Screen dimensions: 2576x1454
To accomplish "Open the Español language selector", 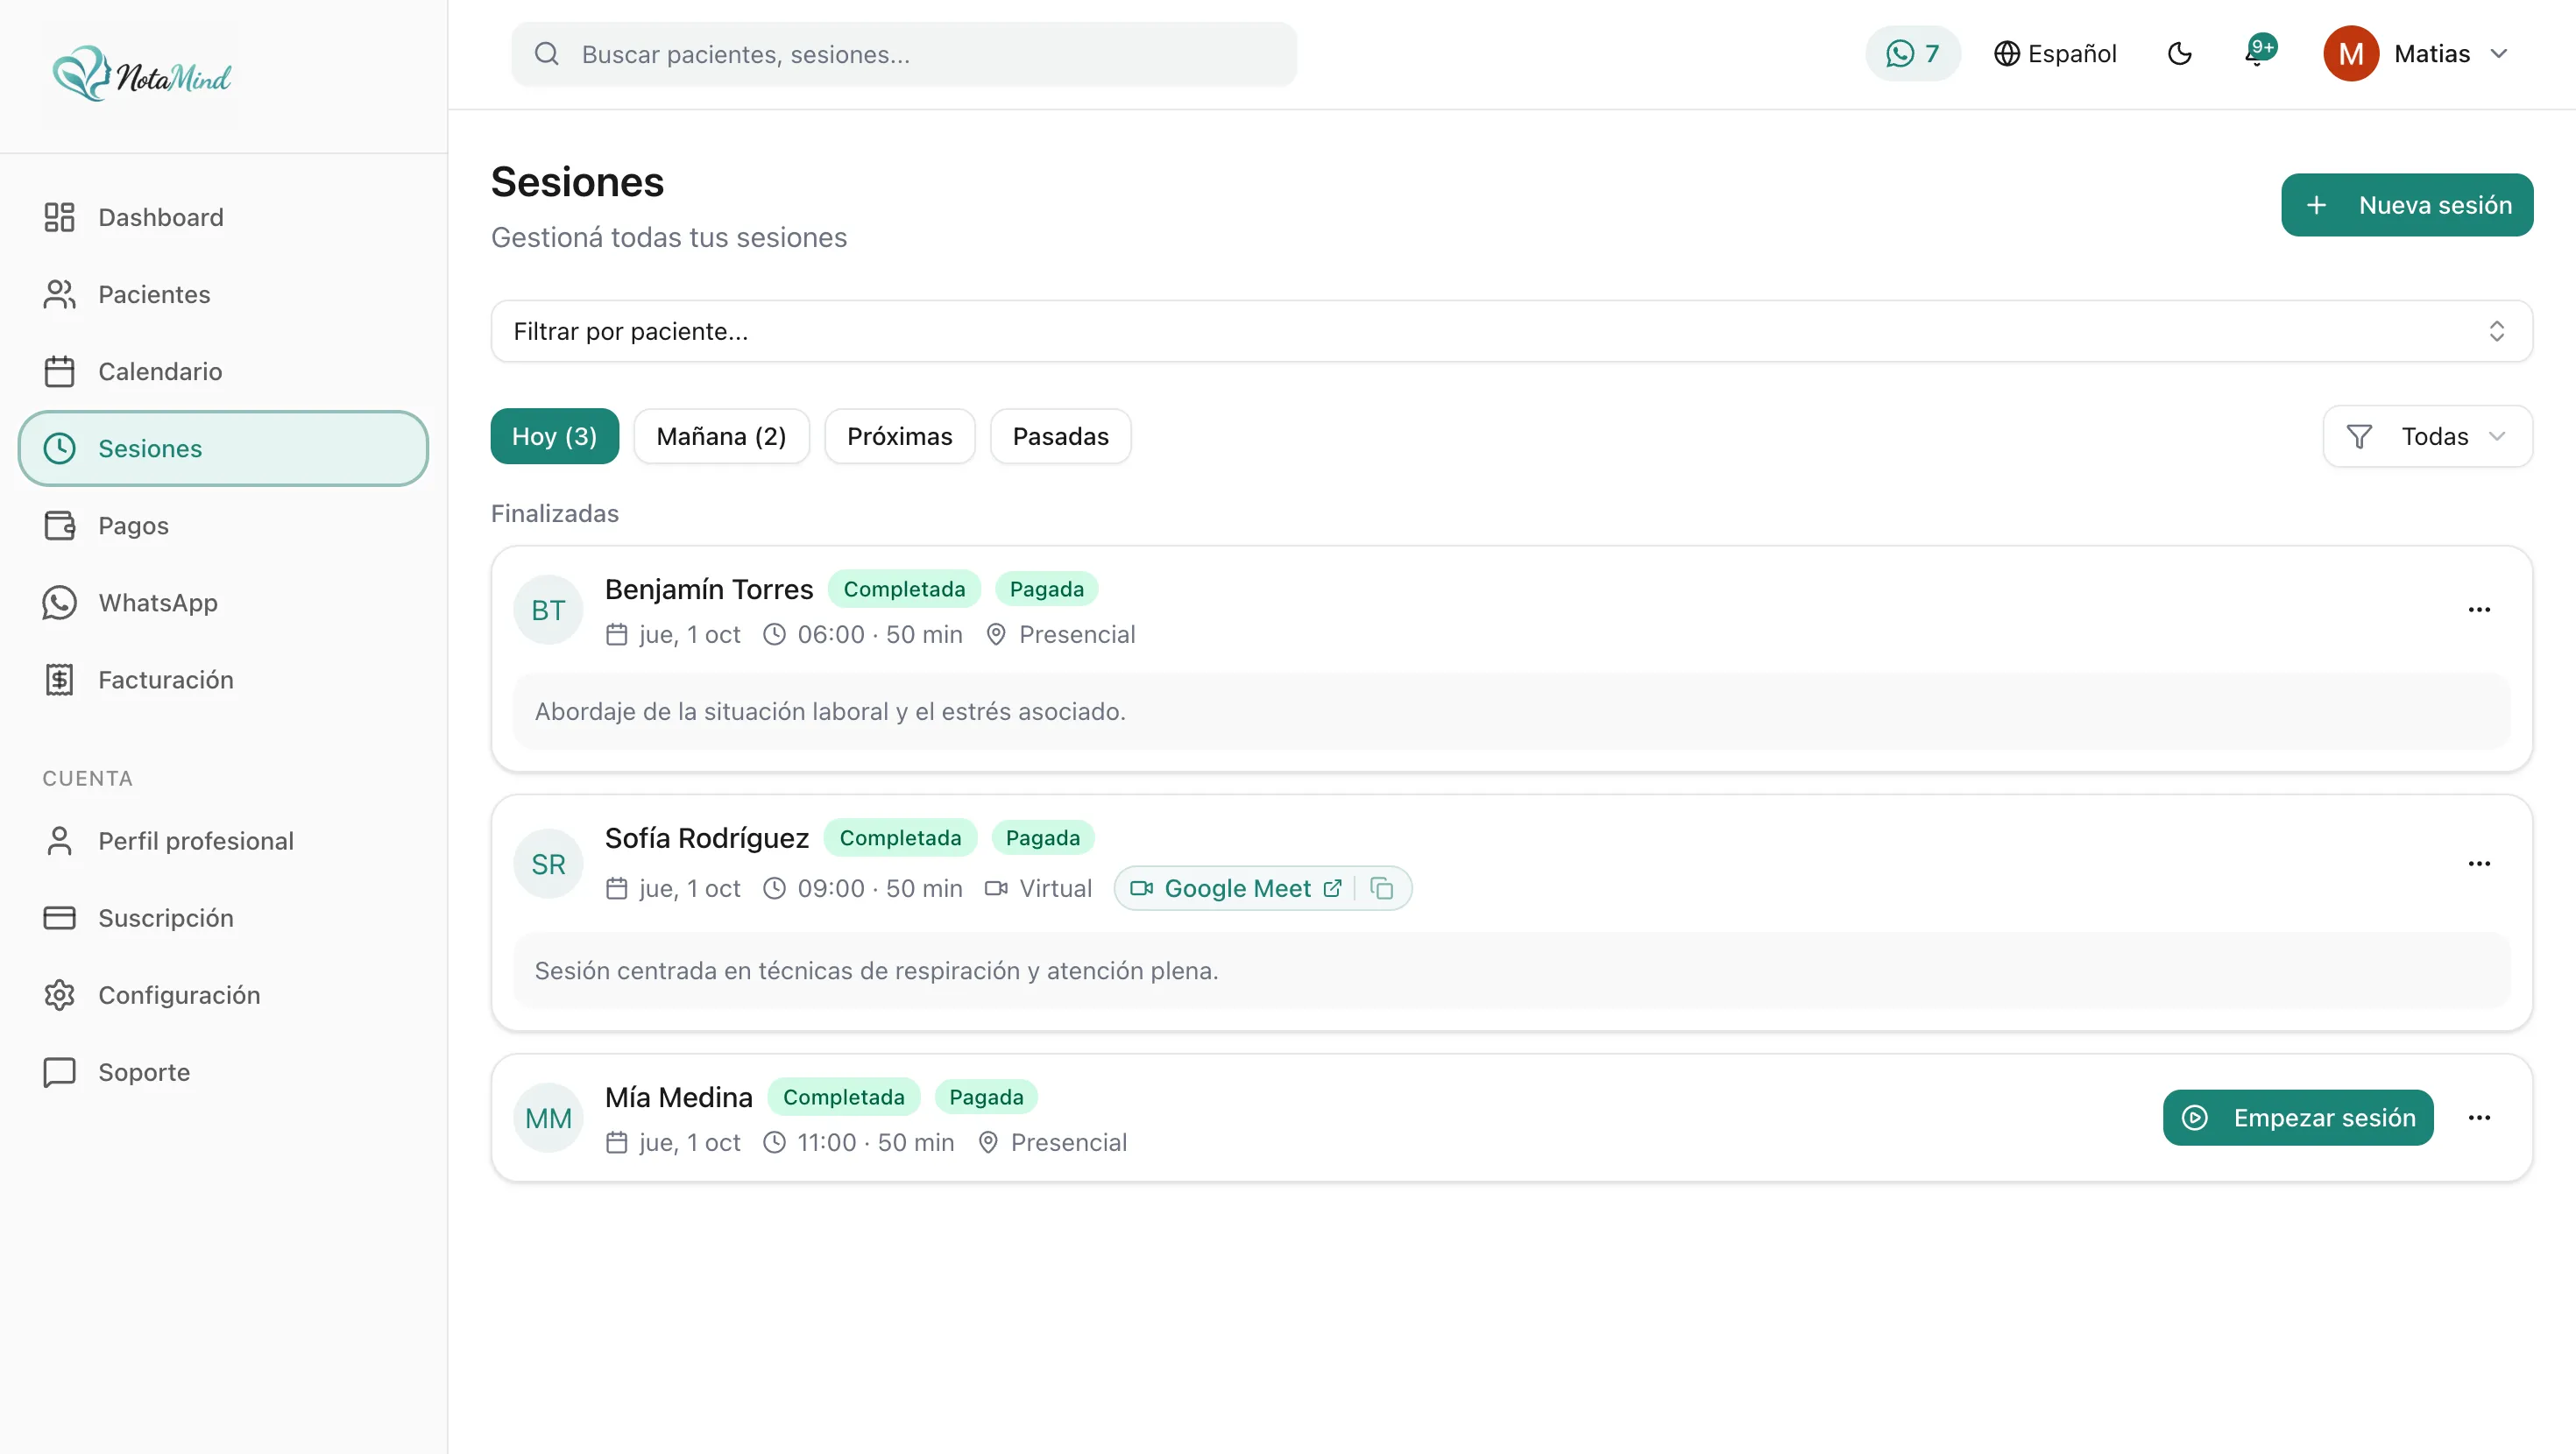I will (x=2055, y=53).
